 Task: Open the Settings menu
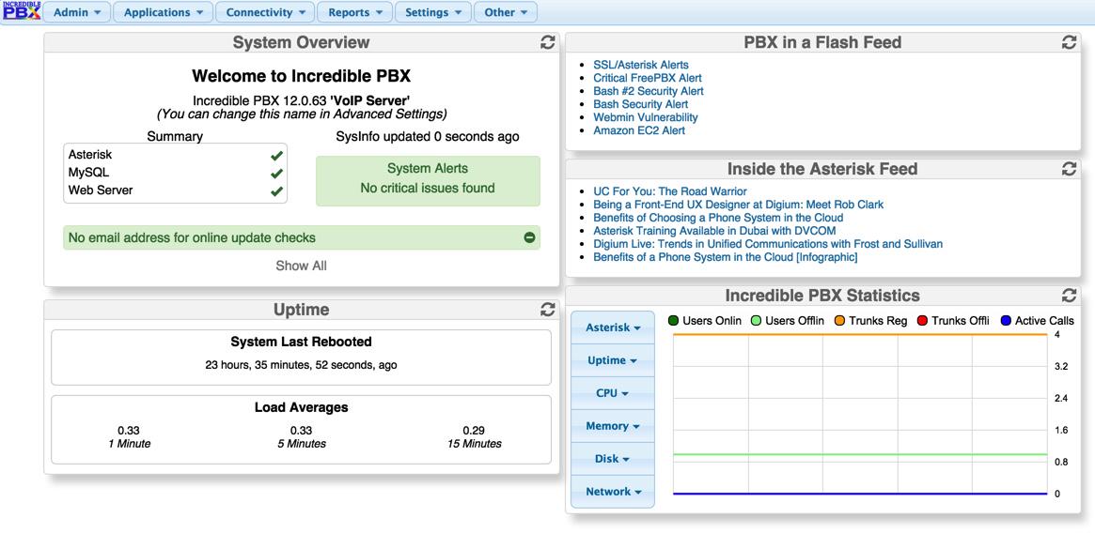pyautogui.click(x=433, y=12)
